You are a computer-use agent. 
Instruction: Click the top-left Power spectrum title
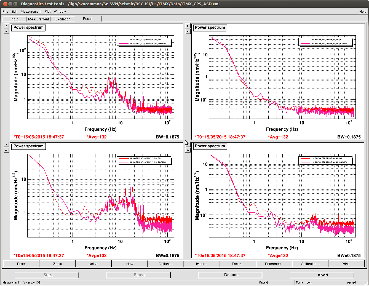[x=28, y=28]
